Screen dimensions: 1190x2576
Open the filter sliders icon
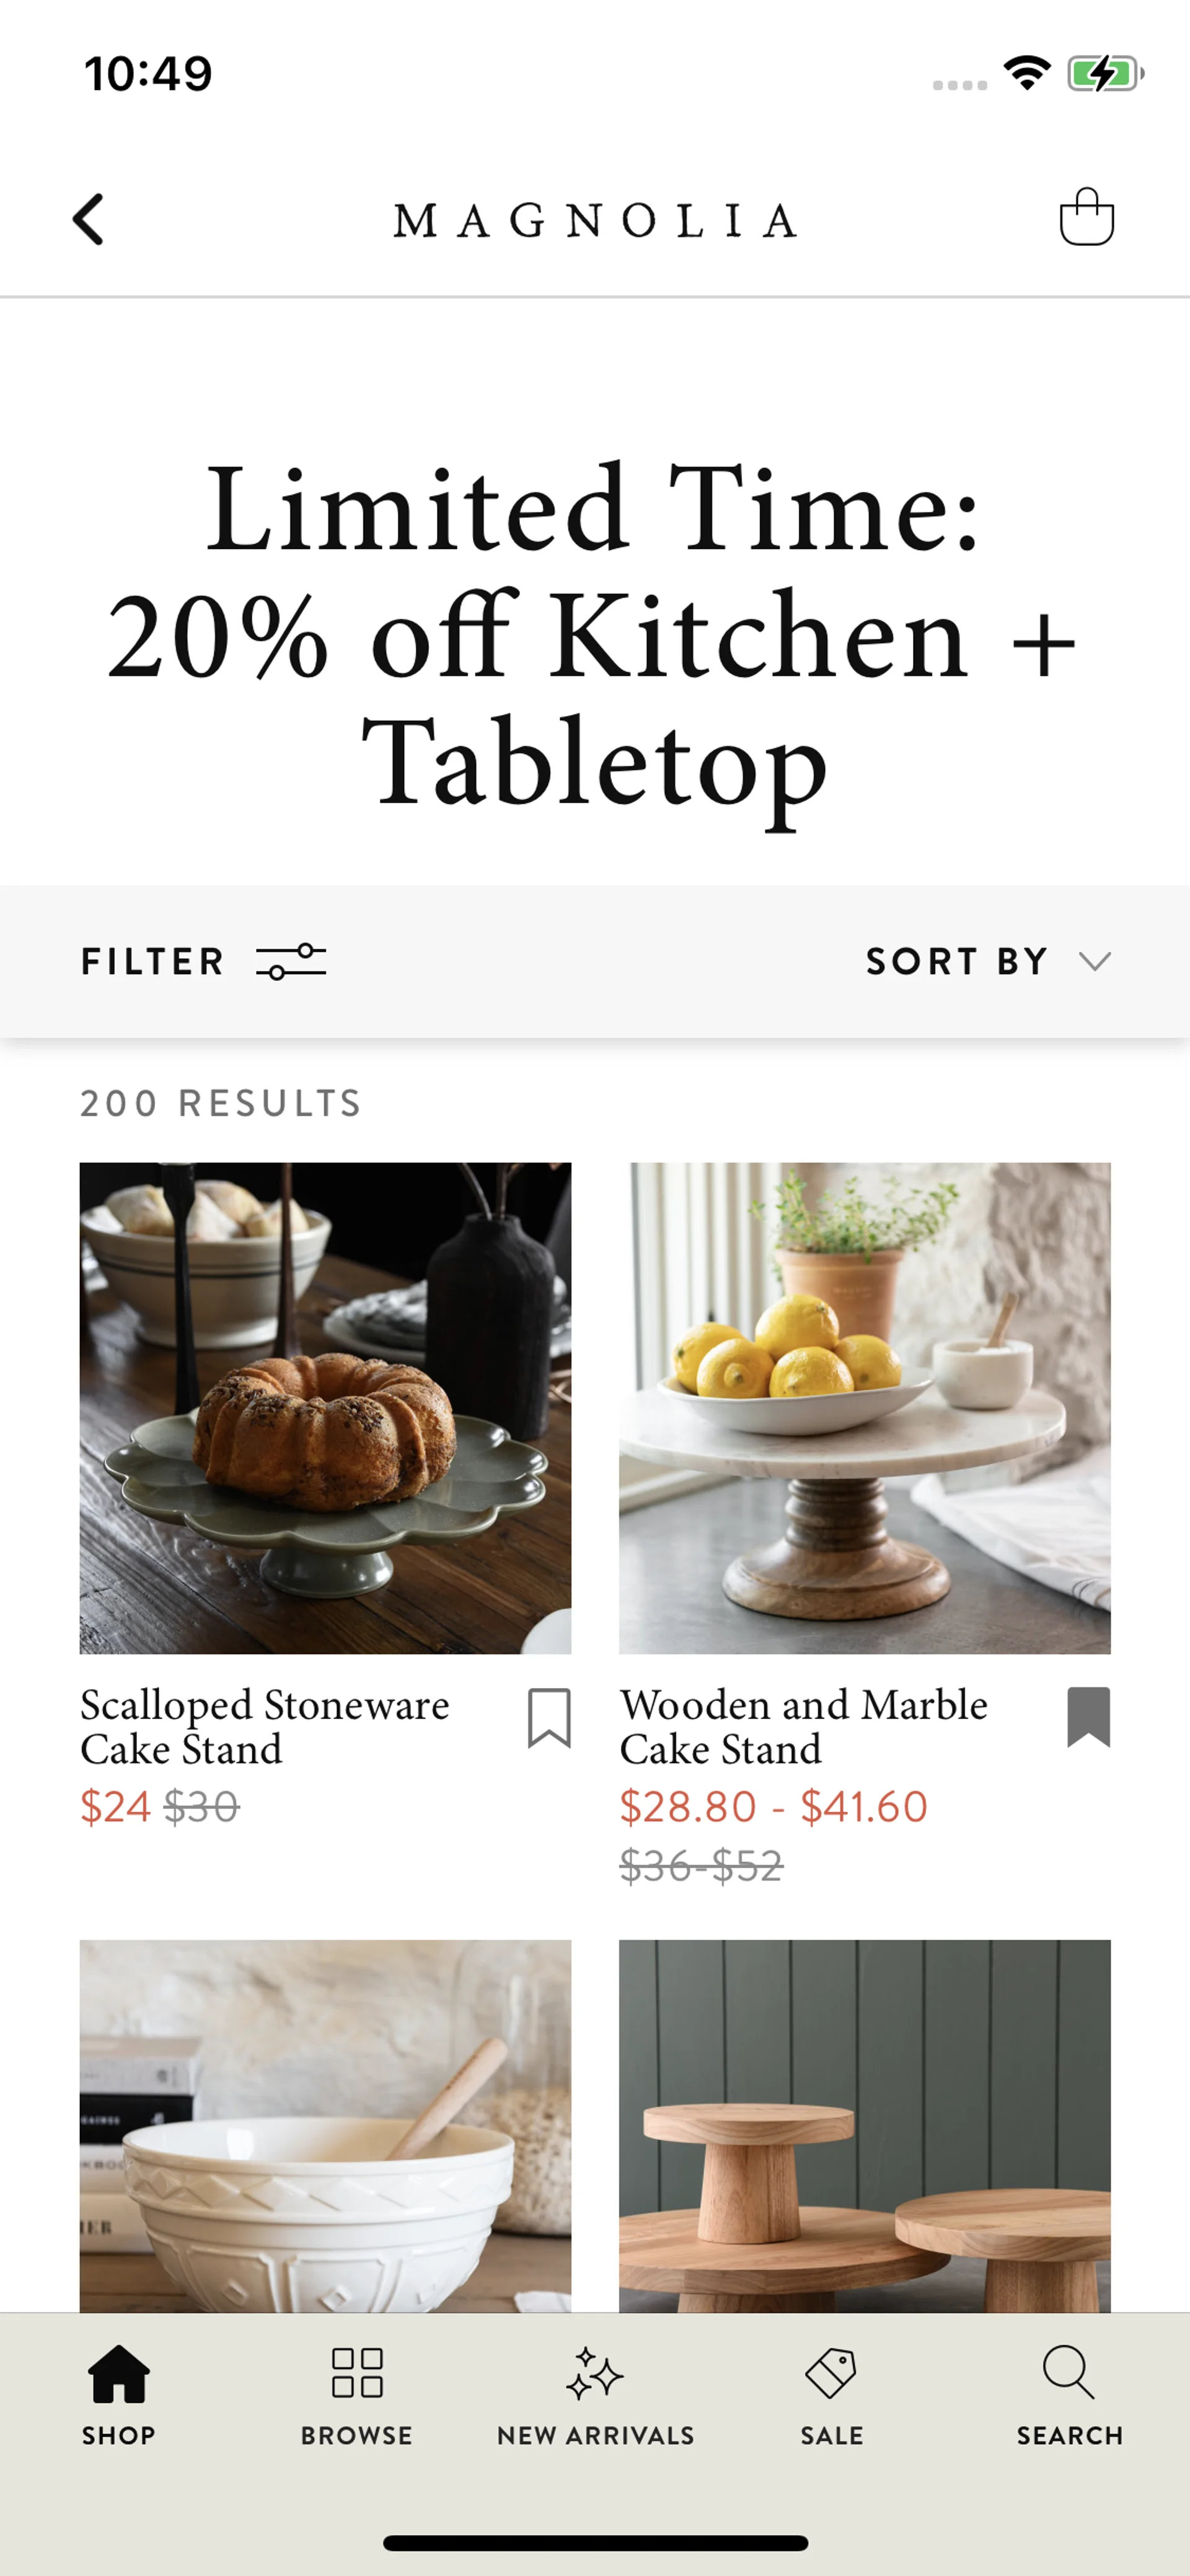pyautogui.click(x=291, y=961)
